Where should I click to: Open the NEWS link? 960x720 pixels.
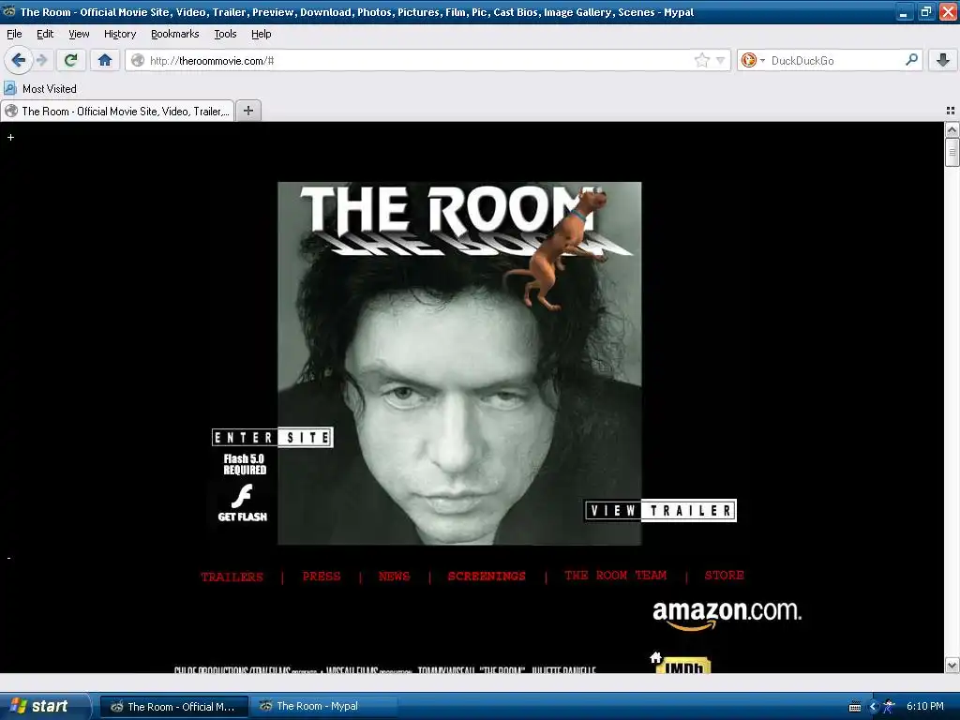click(x=395, y=577)
